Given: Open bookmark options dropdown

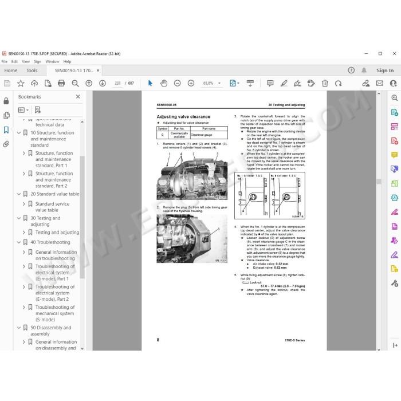Looking at the screenshot, I should coord(23,110).
